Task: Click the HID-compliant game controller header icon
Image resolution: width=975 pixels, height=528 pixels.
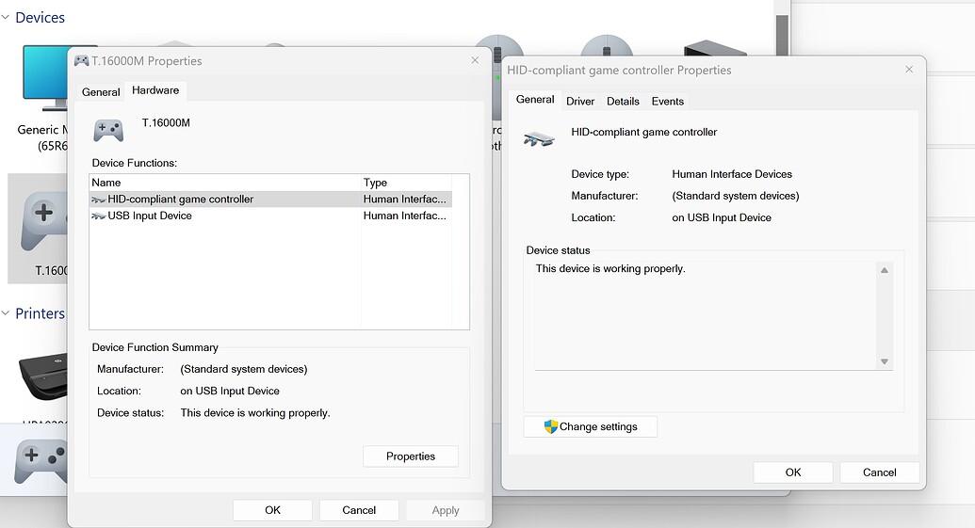Action: pos(539,140)
